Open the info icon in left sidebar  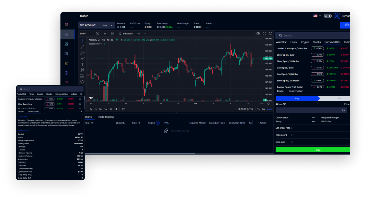(x=67, y=73)
